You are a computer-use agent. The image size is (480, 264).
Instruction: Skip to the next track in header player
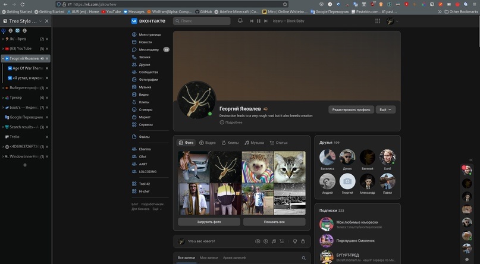266,21
